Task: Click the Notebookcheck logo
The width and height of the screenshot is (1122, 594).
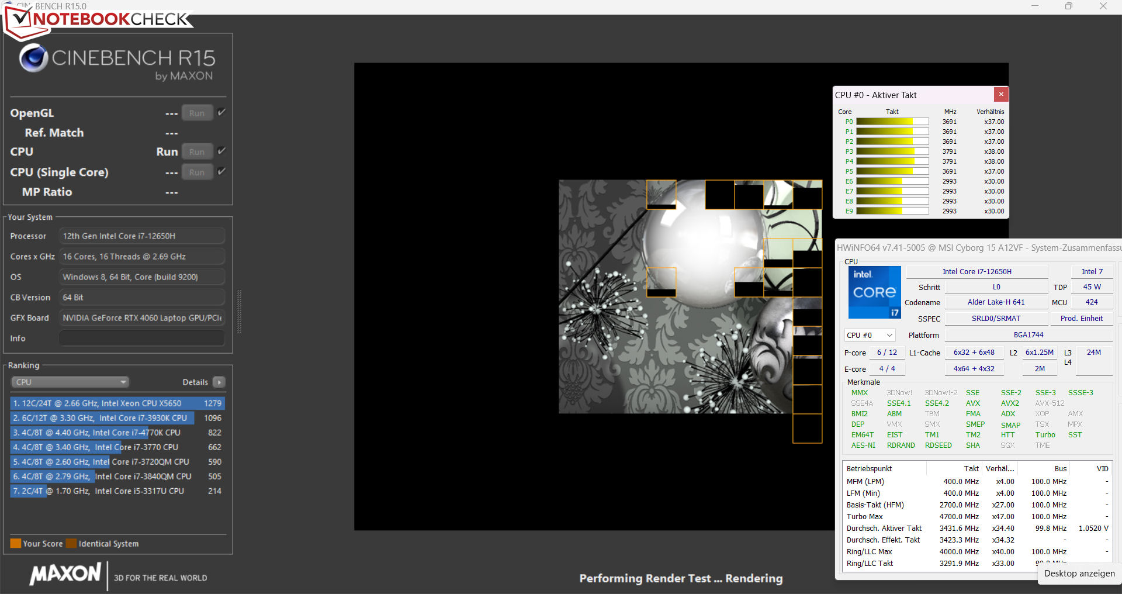Action: pos(99,20)
